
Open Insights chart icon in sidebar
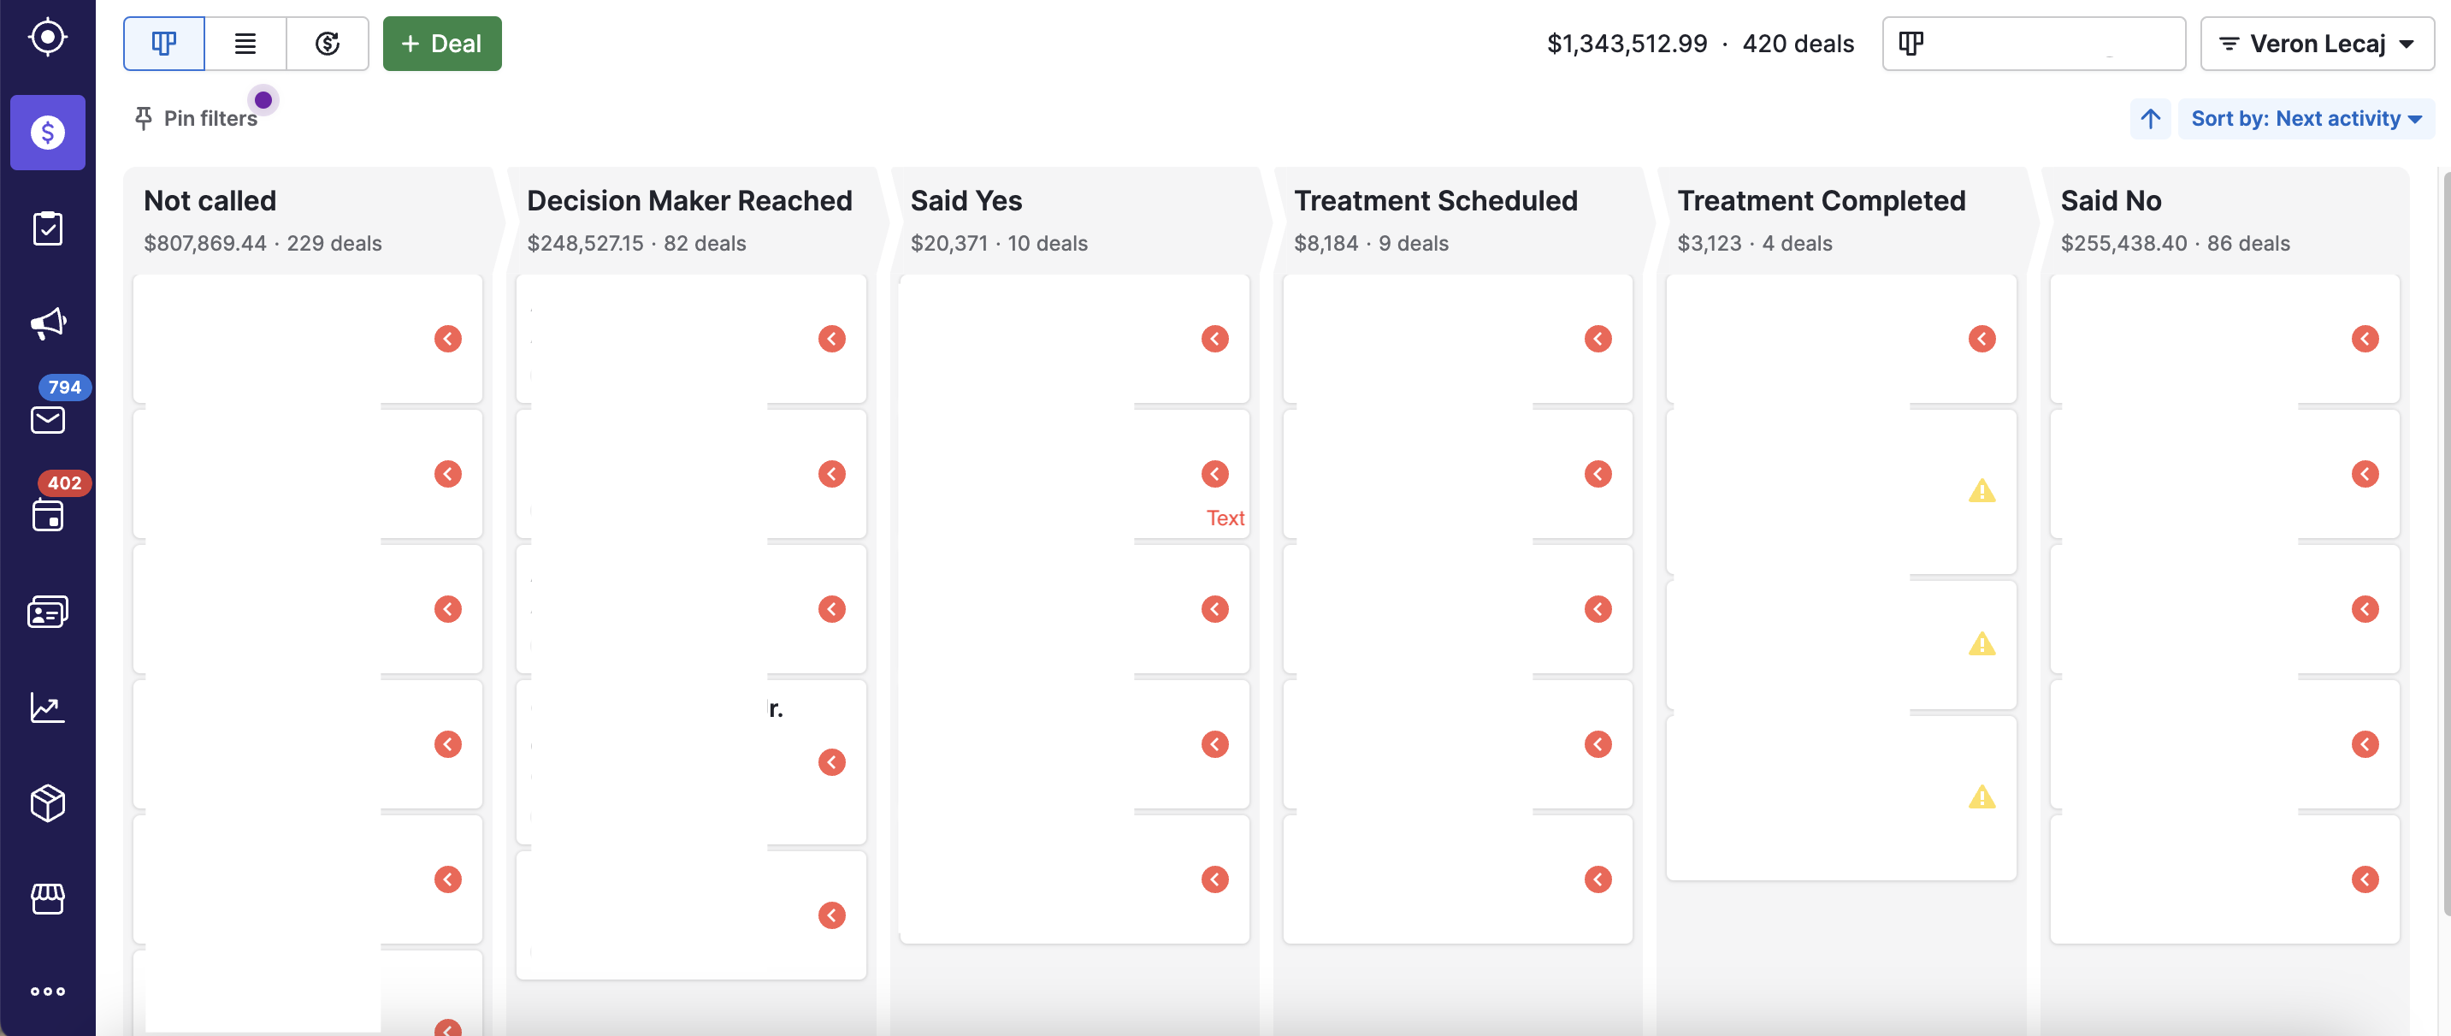pyautogui.click(x=48, y=707)
